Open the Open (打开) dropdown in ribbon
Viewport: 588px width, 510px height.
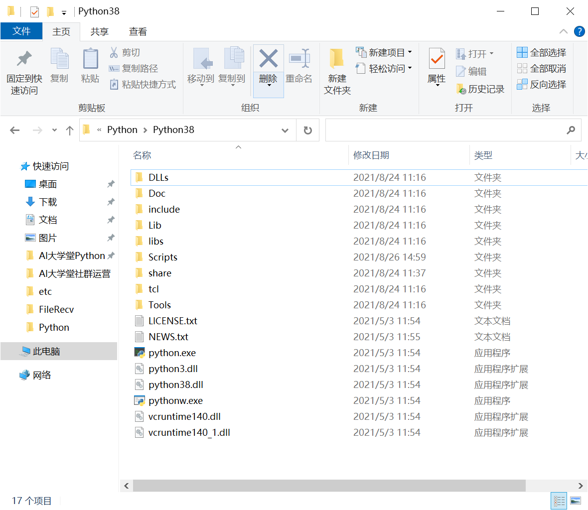click(x=475, y=54)
